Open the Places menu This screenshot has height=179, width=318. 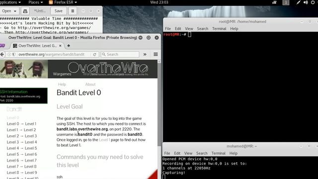(x=35, y=2)
